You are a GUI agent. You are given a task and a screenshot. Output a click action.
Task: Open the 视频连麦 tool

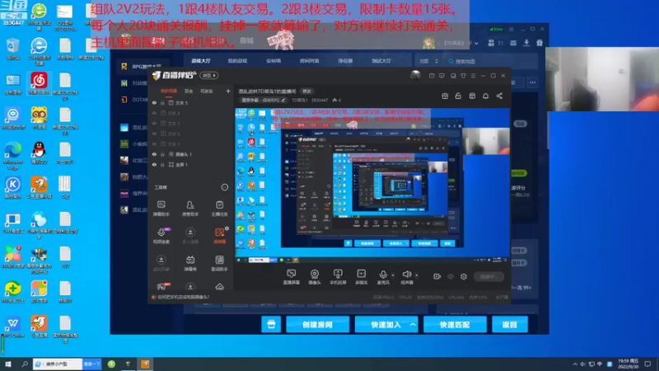[x=161, y=236]
